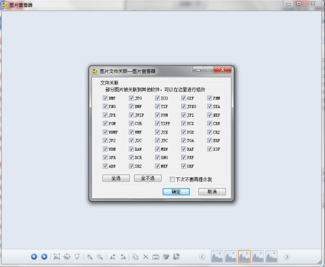
Task: Click the zoom out magnifier icon
Action: point(100,257)
